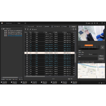Click the gear icon in the bottom alarm bar
This screenshot has height=106, width=106.
[102, 83]
